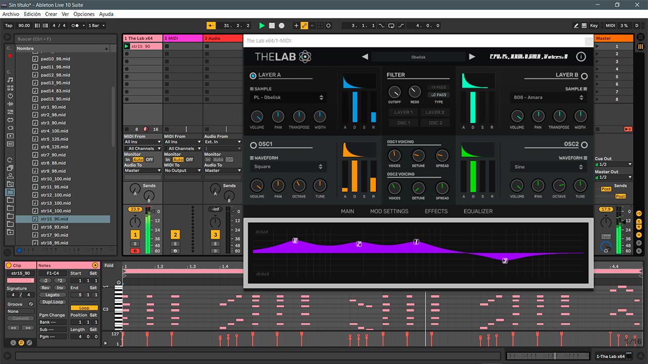Select str10_100.mid in the browser

55,179
